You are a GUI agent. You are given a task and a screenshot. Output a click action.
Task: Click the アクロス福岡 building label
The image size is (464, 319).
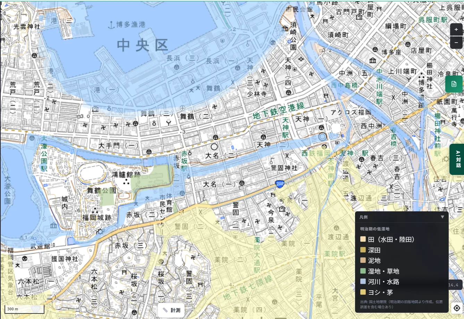click(350, 112)
